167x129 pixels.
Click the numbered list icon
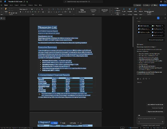coord(53,9)
